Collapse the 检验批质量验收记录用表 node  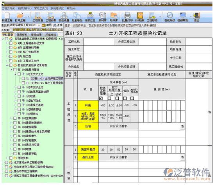[x=7, y=65]
